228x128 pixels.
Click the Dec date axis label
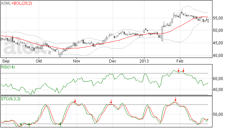pyautogui.click(x=113, y=61)
